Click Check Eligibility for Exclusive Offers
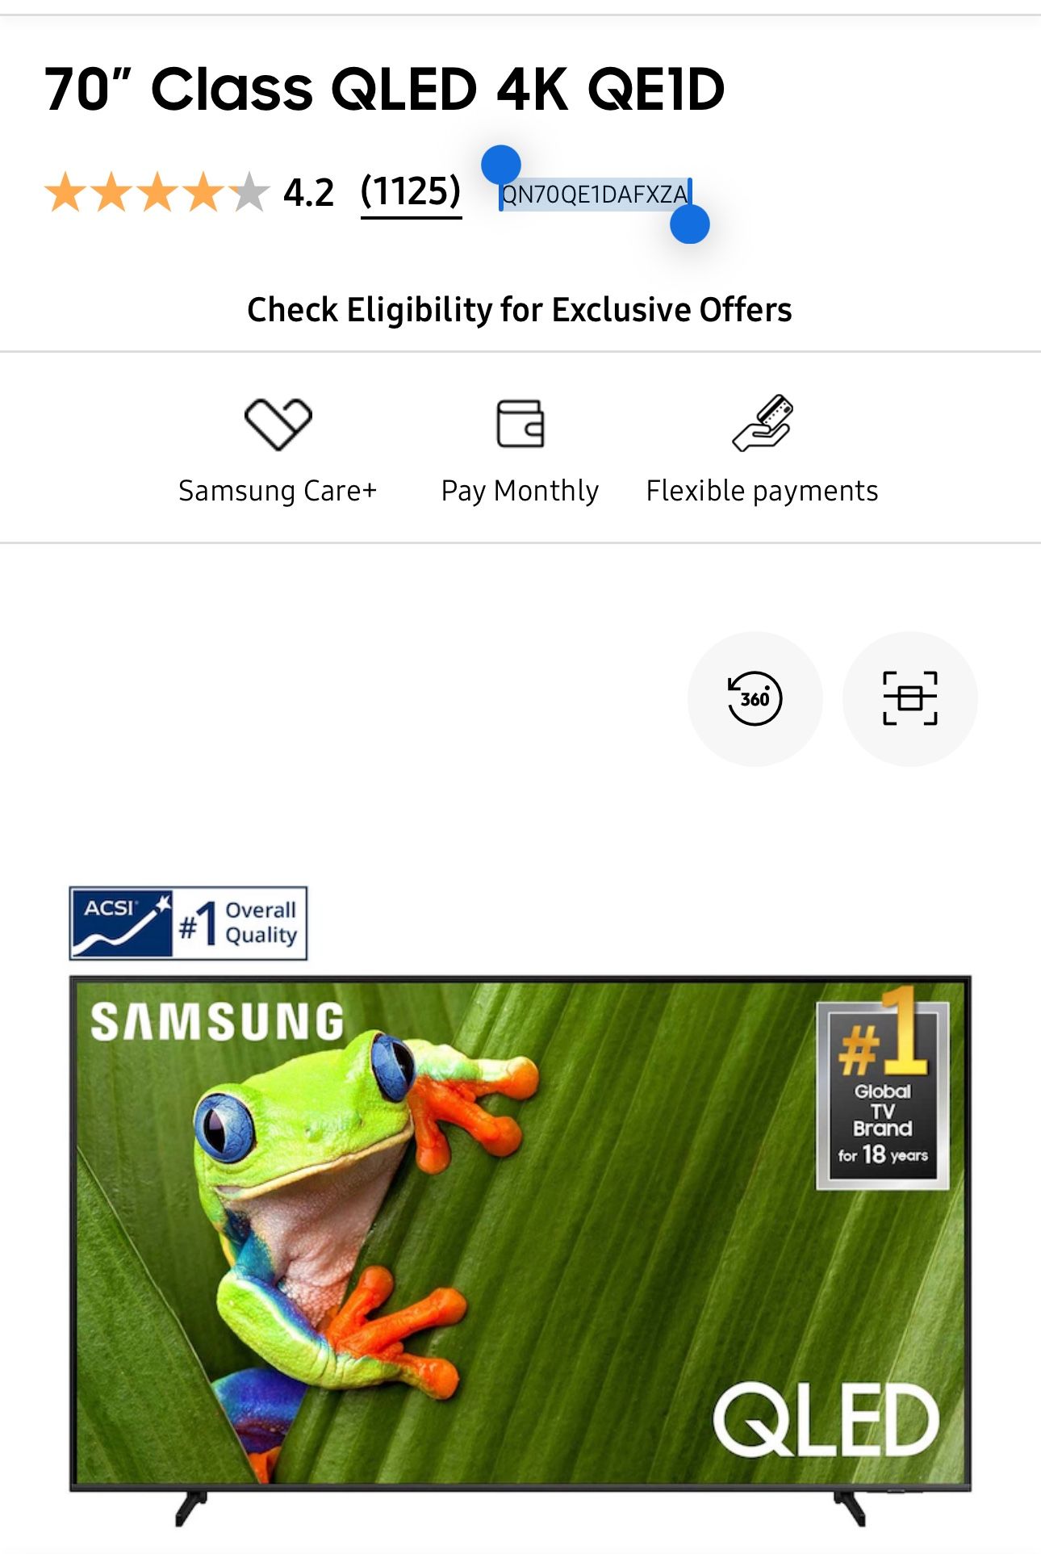 tap(520, 309)
